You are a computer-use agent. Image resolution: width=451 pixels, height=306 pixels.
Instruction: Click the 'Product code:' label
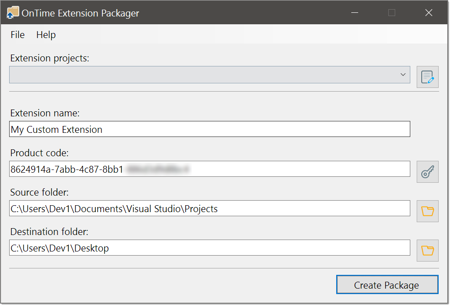(40, 153)
